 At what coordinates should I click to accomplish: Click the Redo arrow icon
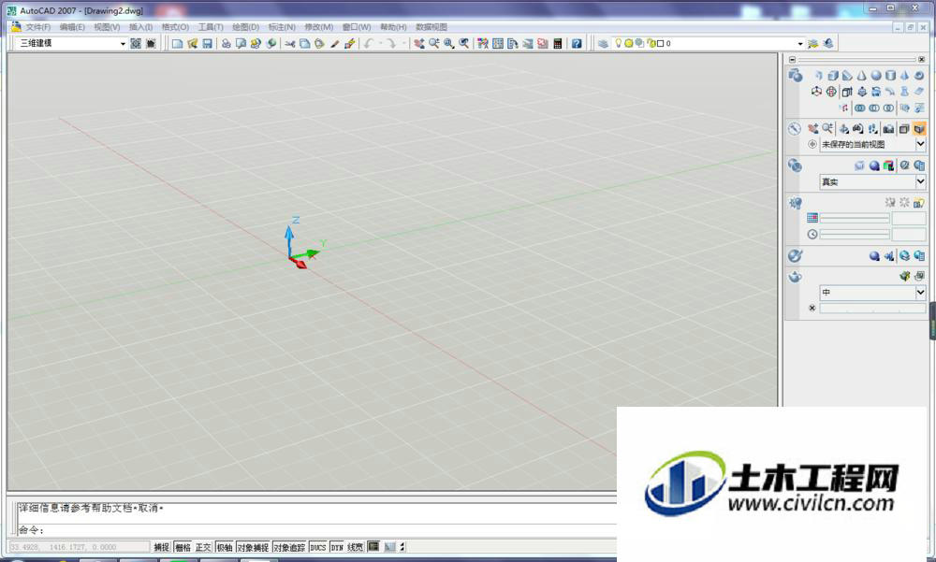coord(391,44)
